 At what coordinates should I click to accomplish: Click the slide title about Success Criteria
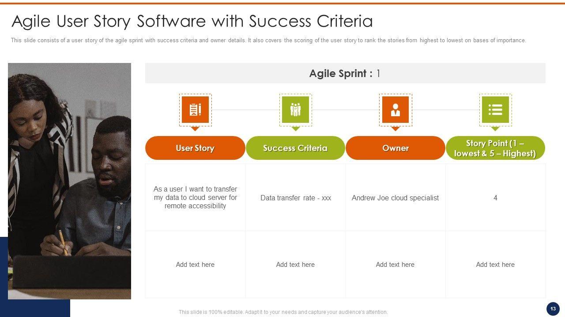[192, 21]
